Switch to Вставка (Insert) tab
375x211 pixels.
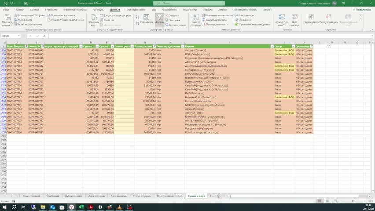point(35,10)
